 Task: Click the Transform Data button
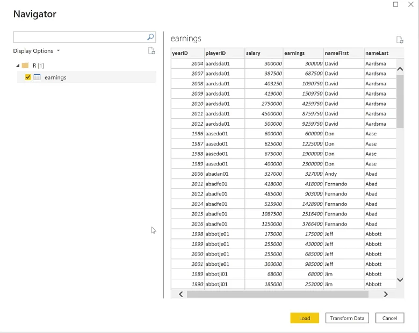click(x=347, y=318)
